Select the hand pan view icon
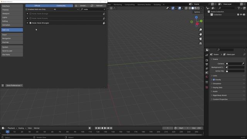The width and height of the screenshot is (247, 139). [x=201, y=34]
